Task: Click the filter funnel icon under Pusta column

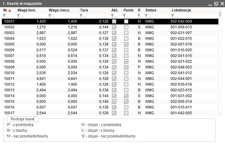Action: 125,16
